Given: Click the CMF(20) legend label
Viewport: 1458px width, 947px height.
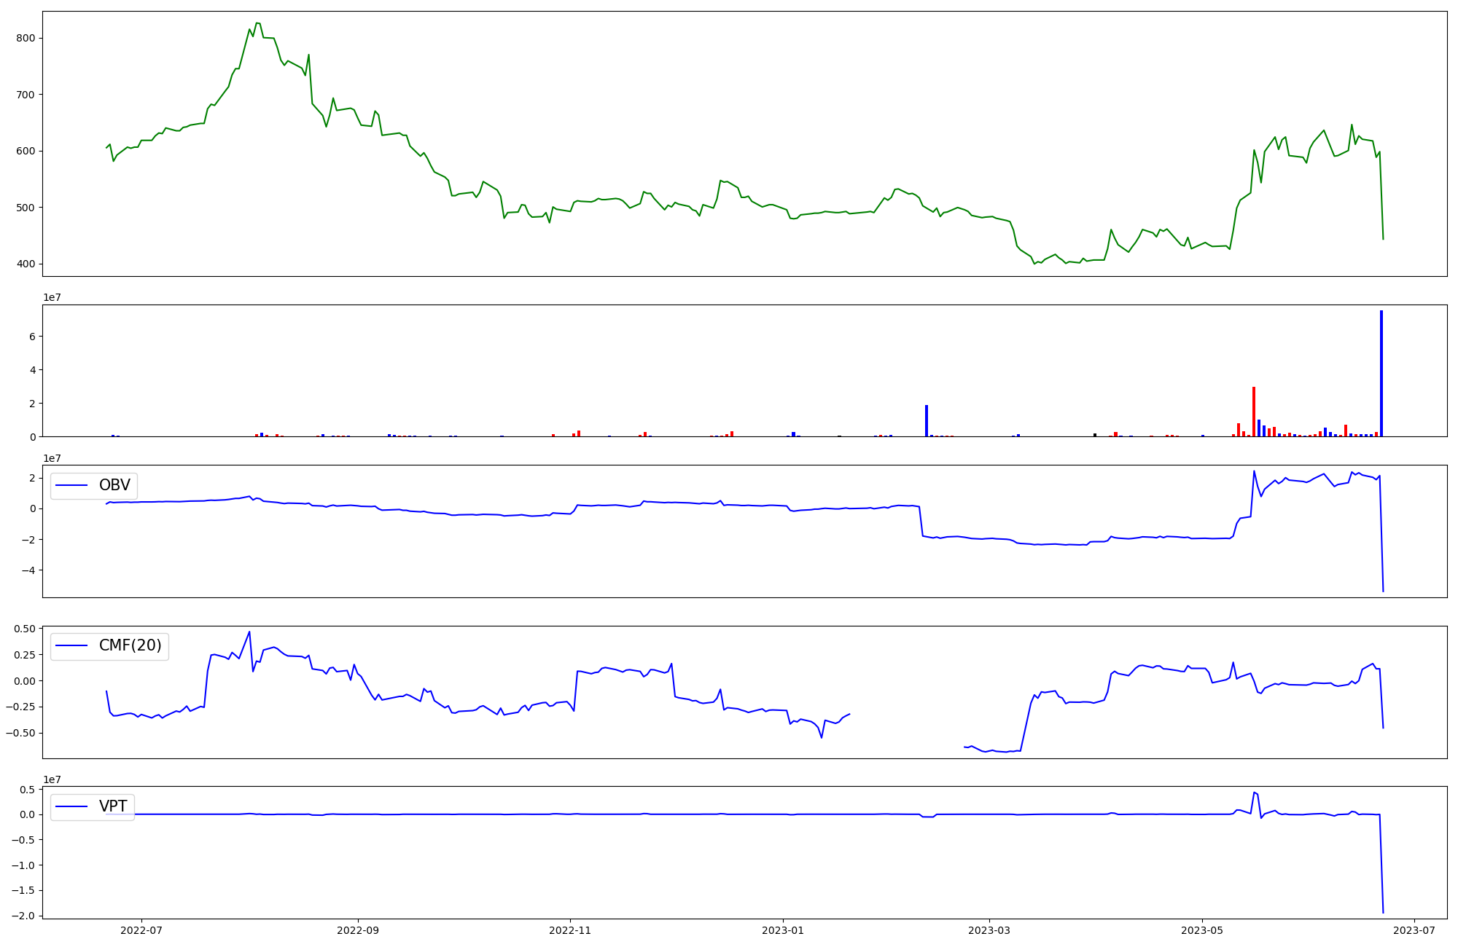Looking at the screenshot, I should point(130,645).
